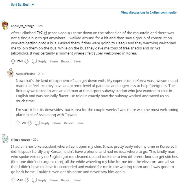Report AussiePickins' reply

(69, 123)
